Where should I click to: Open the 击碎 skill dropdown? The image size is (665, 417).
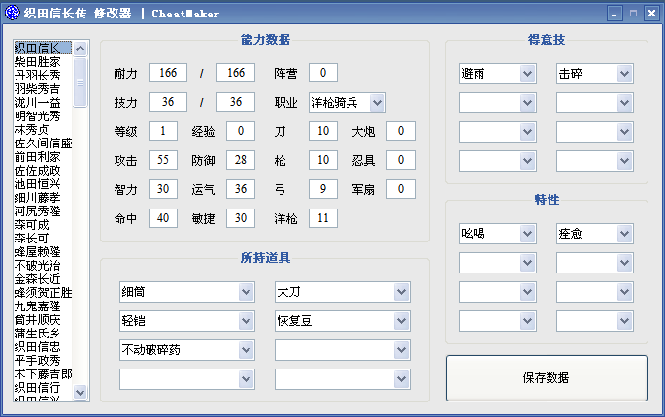[x=594, y=74]
